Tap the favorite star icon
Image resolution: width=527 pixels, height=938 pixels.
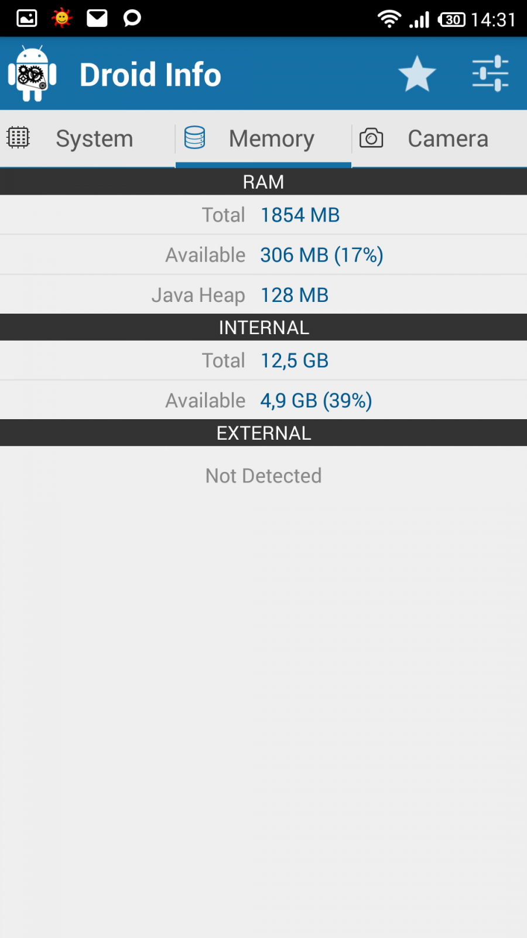[417, 74]
